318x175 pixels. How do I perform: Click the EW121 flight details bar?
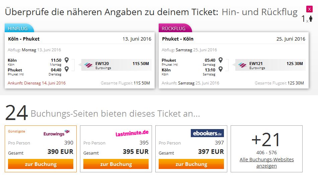[270, 65]
